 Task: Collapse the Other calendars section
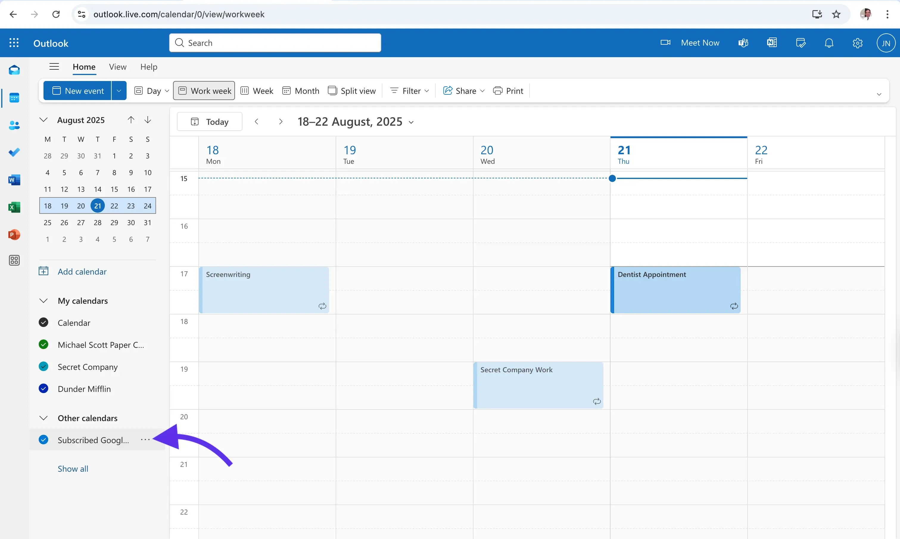(43, 418)
